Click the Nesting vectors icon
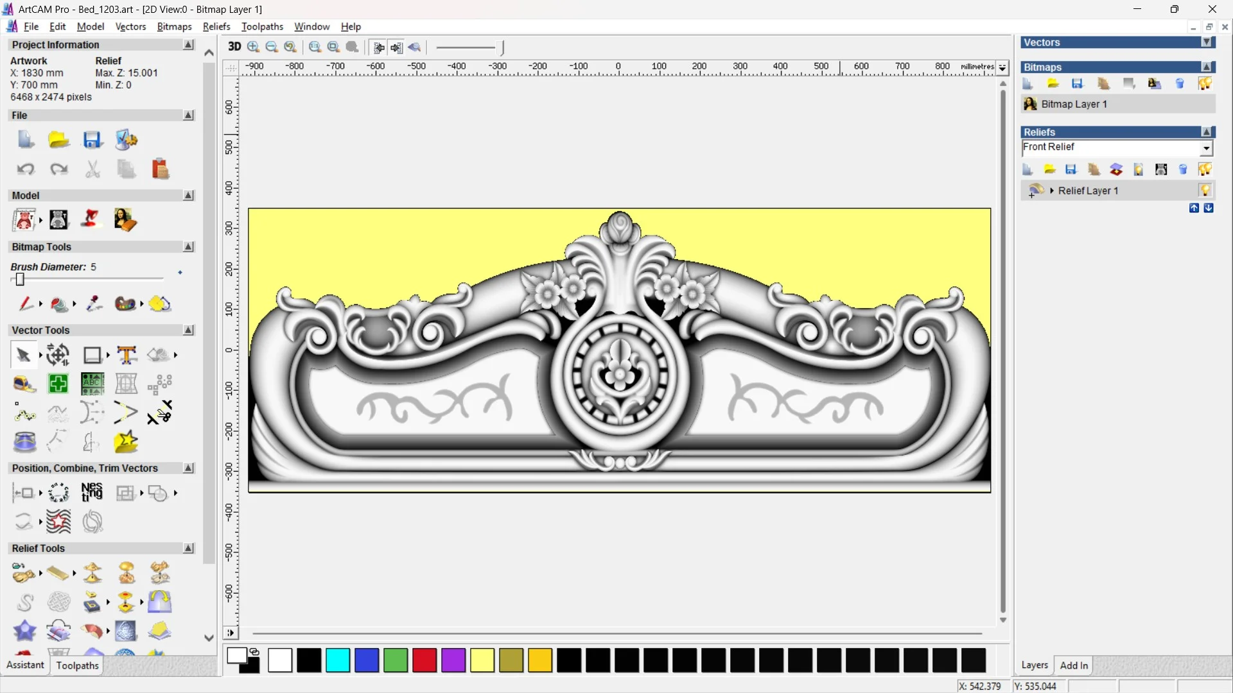Viewport: 1233px width, 693px height. pos(92,493)
